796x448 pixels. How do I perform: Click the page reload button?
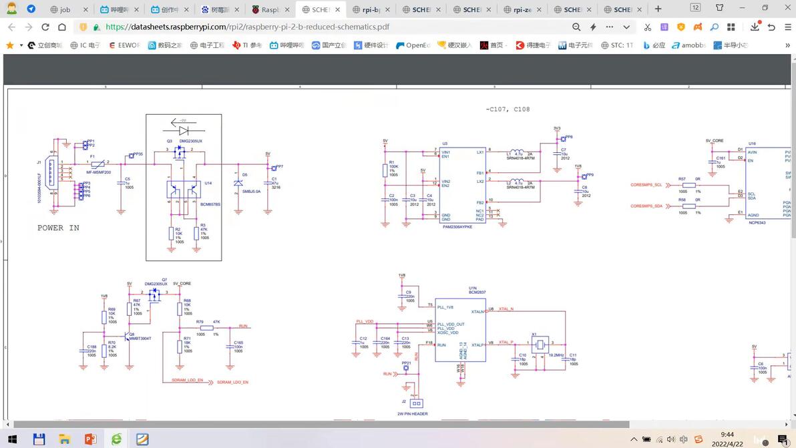click(x=45, y=27)
